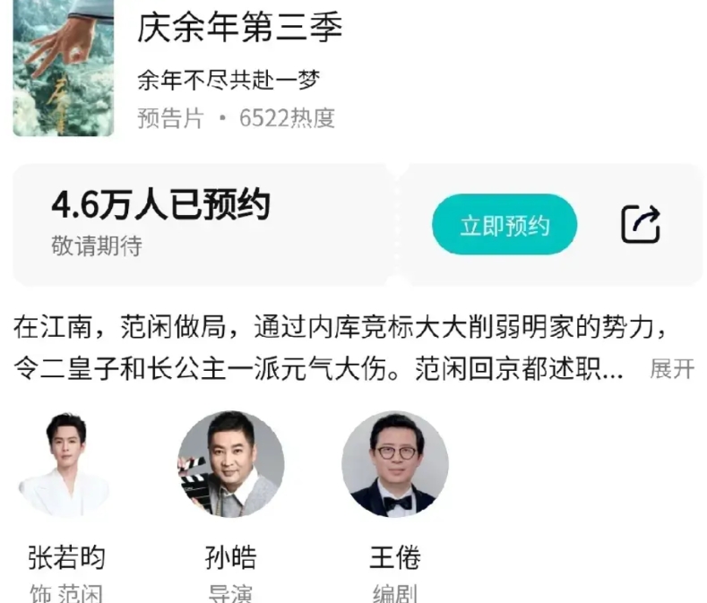
Task: Tap 立即预约 reserve button
Action: [x=504, y=225]
